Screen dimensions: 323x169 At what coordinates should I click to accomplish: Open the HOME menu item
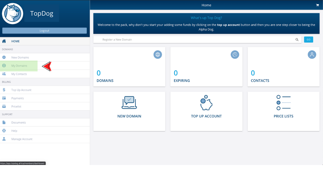pyautogui.click(x=45, y=41)
